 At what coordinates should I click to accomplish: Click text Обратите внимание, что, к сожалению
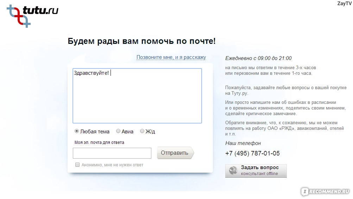coord(267,123)
